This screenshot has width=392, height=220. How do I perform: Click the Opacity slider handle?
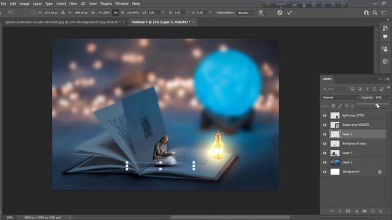click(377, 104)
